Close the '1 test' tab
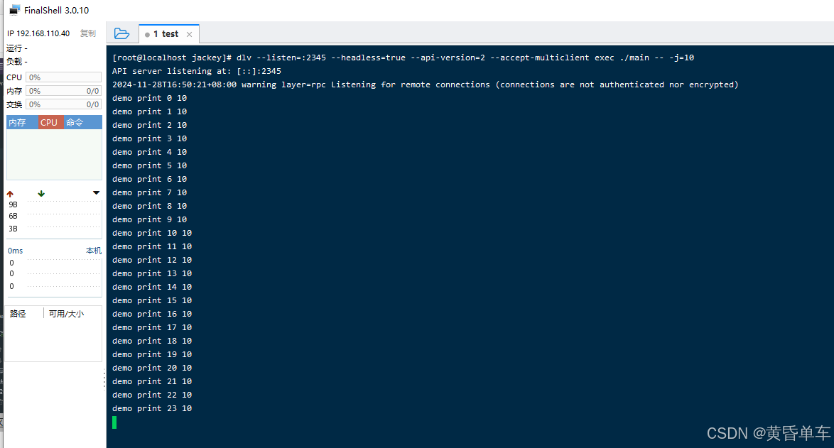This screenshot has width=834, height=448. point(189,34)
